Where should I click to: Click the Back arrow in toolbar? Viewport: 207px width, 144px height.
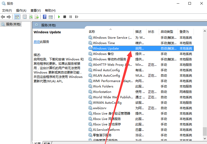point(3,17)
